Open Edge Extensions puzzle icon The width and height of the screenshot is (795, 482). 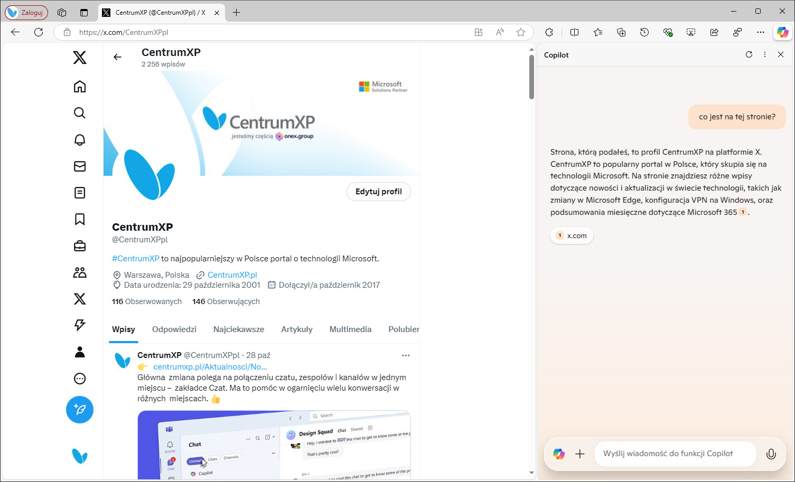coord(549,32)
